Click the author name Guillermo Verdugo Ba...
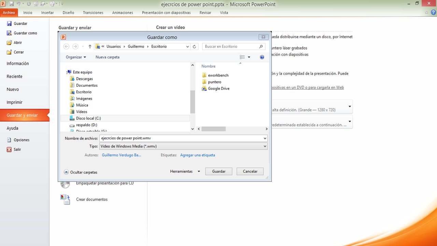Viewport: 437px width, 246px height. 122,155
